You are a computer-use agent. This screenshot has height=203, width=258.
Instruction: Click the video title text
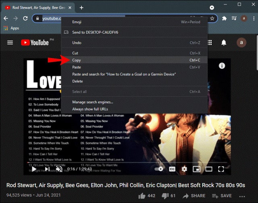(126, 185)
